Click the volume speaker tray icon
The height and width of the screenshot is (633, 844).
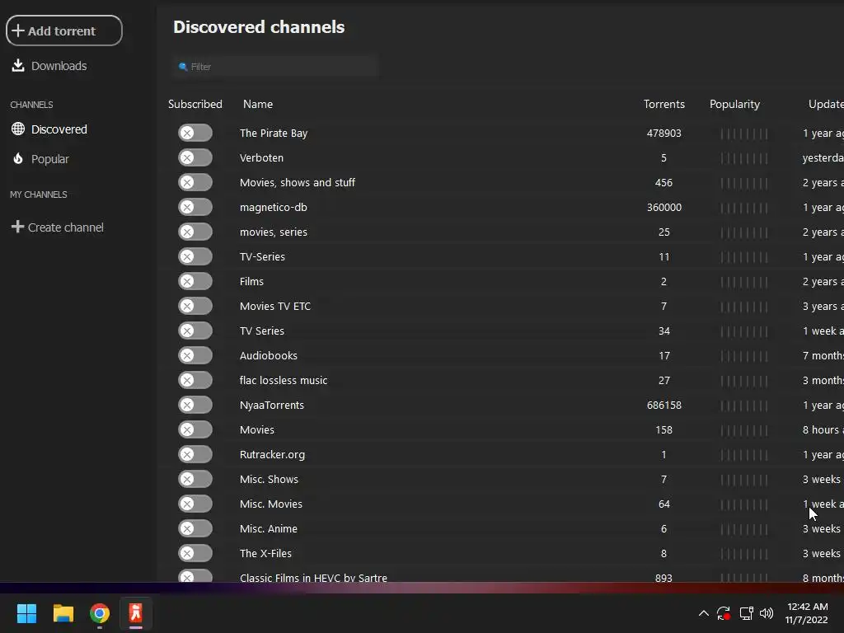[767, 613]
